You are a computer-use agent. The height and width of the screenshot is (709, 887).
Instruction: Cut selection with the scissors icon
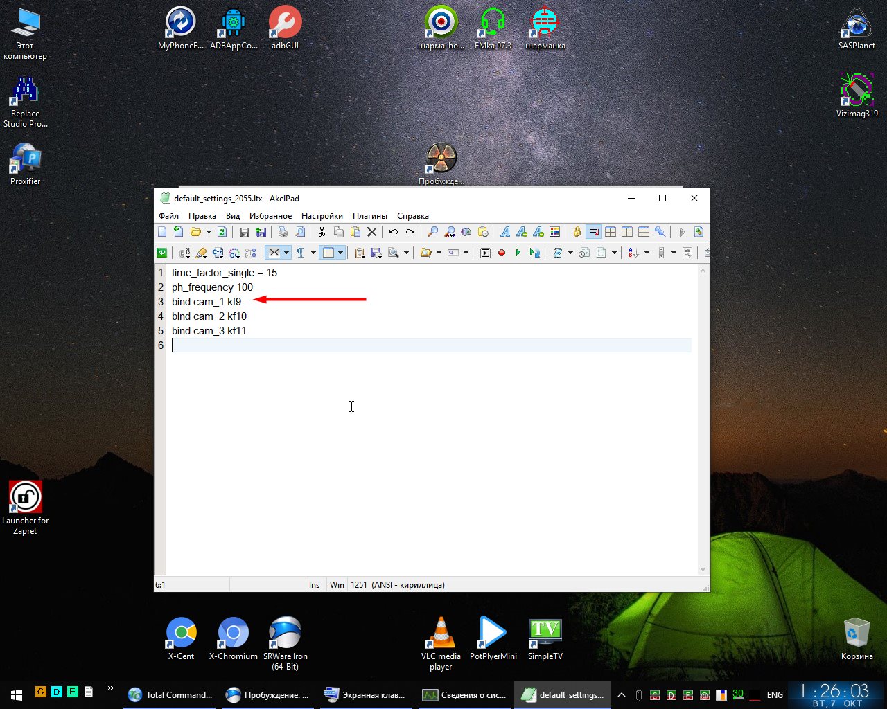(322, 233)
